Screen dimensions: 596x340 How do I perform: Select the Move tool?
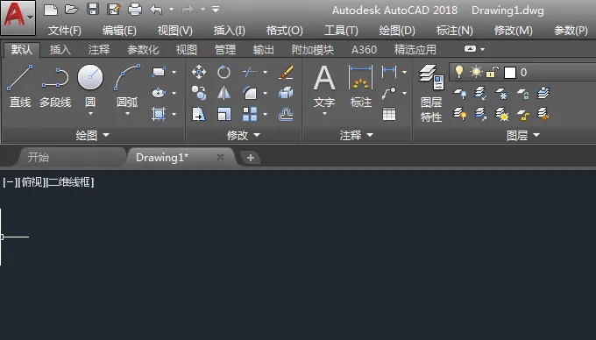[199, 72]
